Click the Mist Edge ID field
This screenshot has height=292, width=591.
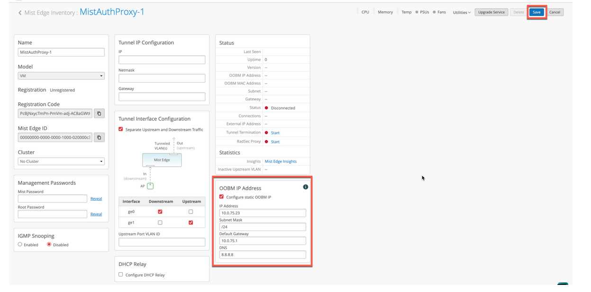tap(55, 137)
